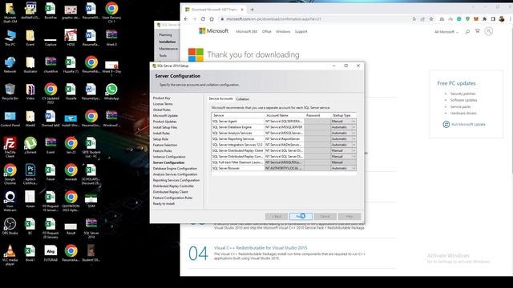This screenshot has height=288, width=513.
Task: Click the Analysis Services Configuration step
Action: (x=175, y=174)
